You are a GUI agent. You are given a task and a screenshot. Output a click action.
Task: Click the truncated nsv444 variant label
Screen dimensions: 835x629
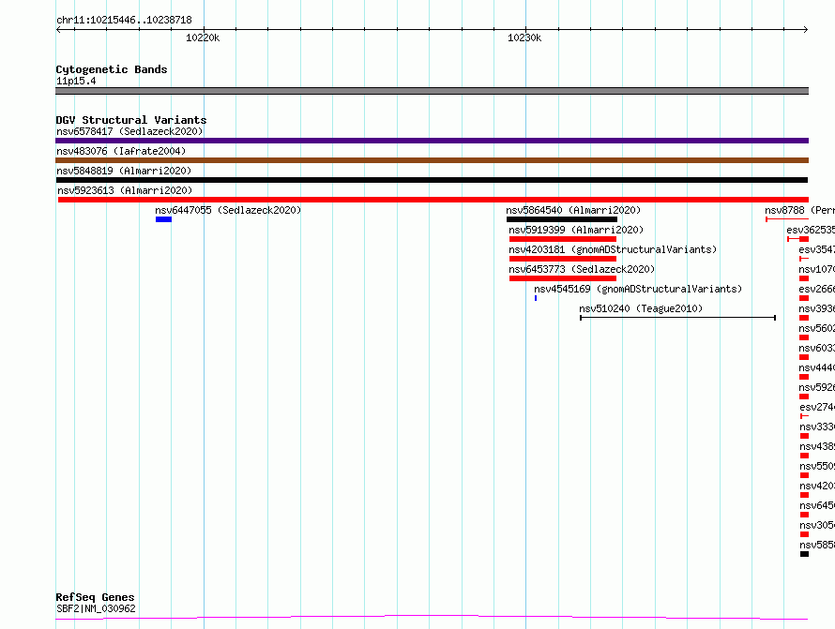816,367
